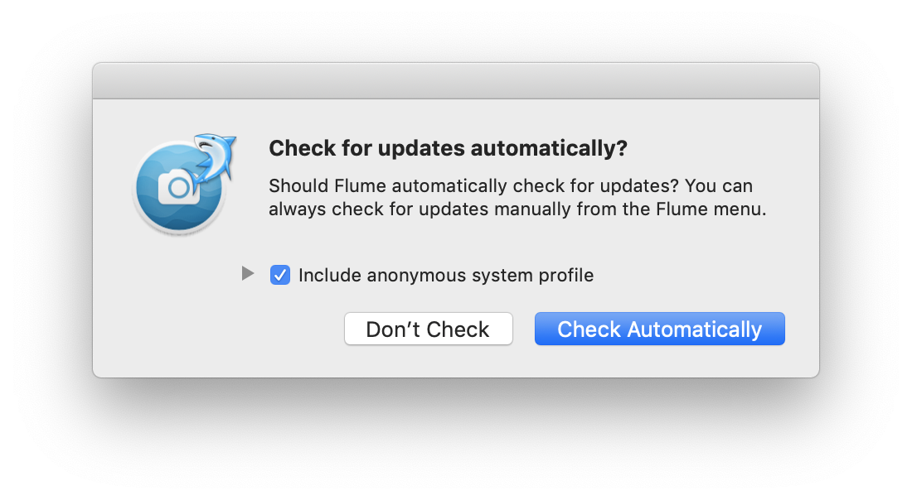Click the white camera lens in the logo

[181, 189]
